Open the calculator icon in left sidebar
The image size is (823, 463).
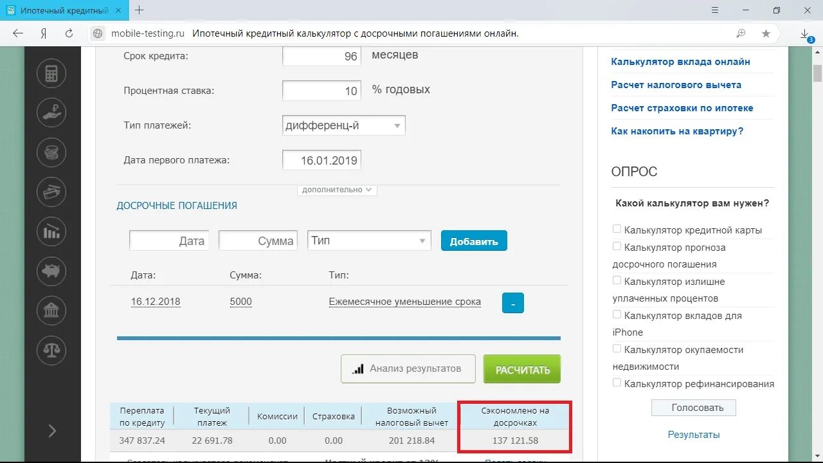click(51, 73)
